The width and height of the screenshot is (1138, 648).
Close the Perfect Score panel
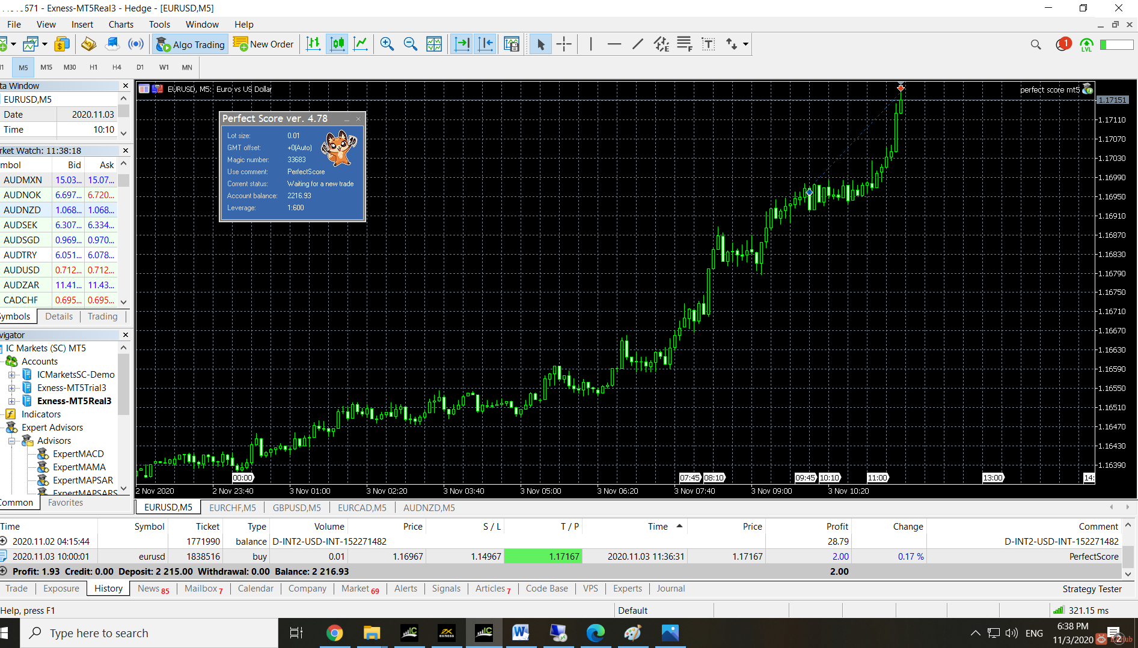(358, 119)
